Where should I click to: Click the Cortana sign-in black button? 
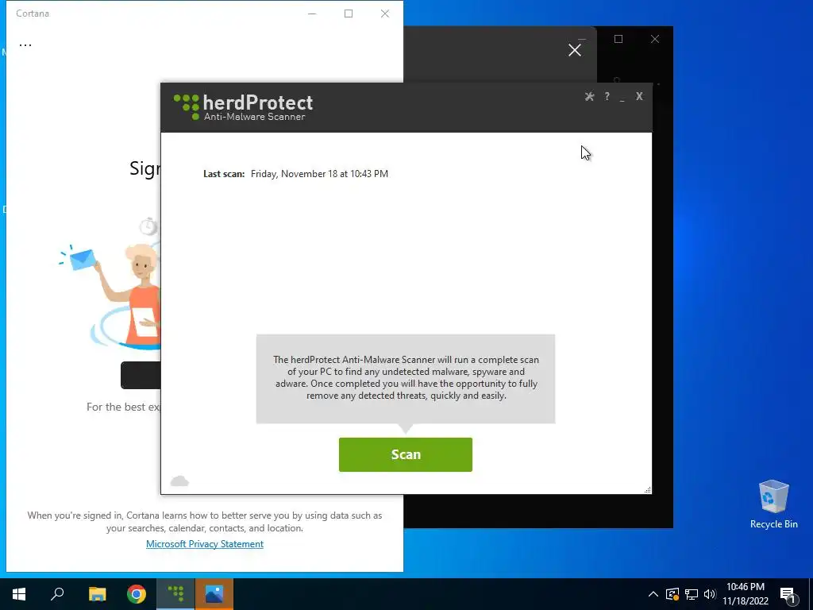tap(141, 375)
